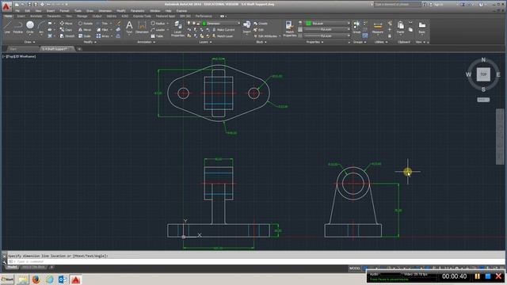Click the Match Properties tool

coord(290,28)
